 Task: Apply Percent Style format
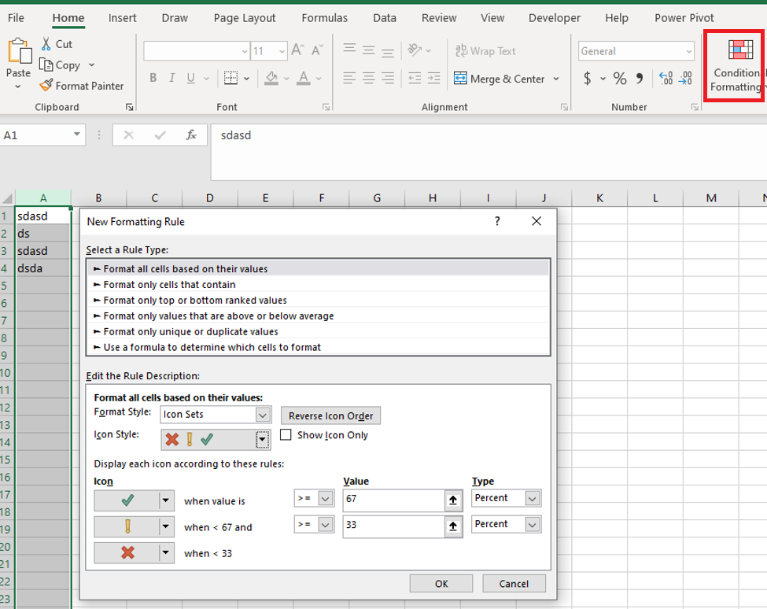pos(620,78)
